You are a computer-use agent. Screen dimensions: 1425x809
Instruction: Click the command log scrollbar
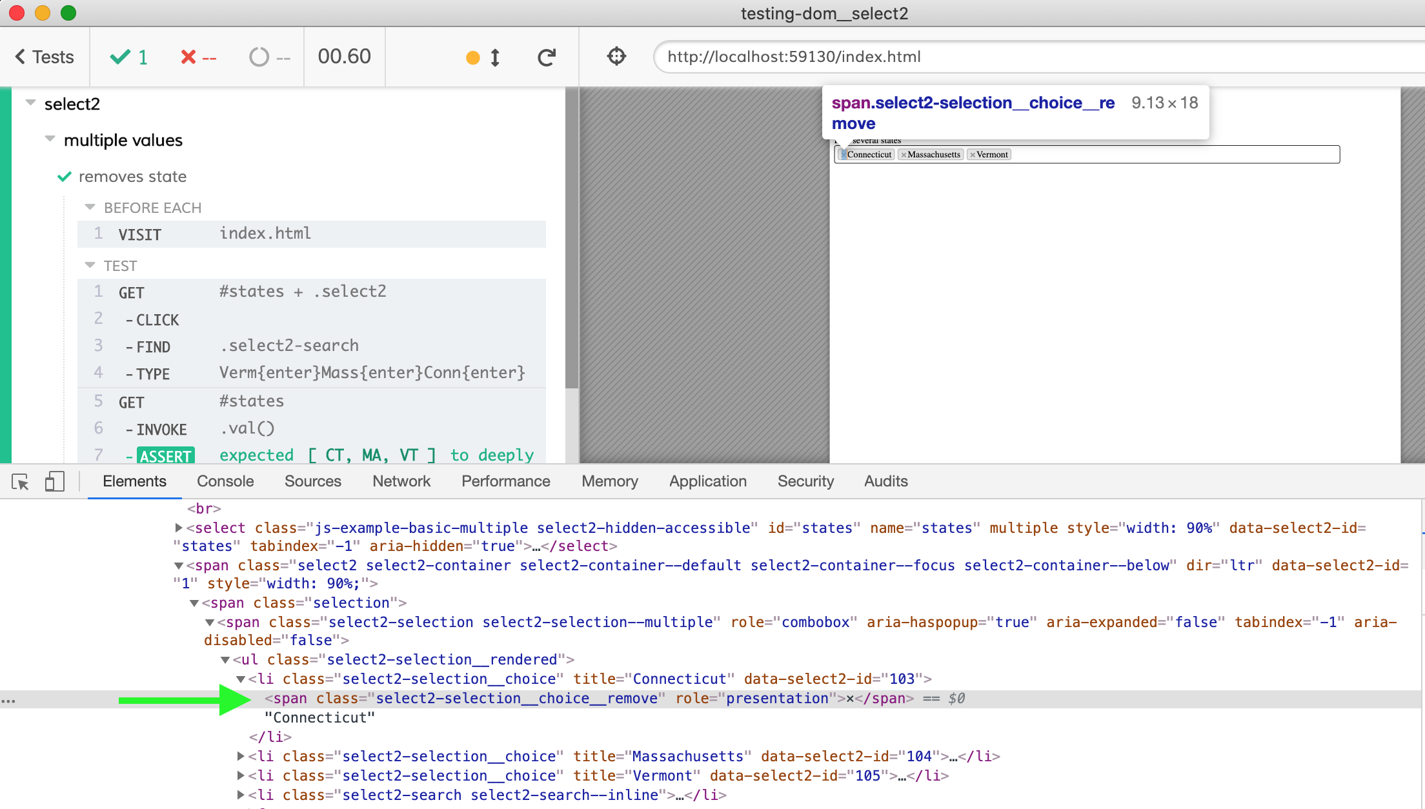click(x=571, y=239)
